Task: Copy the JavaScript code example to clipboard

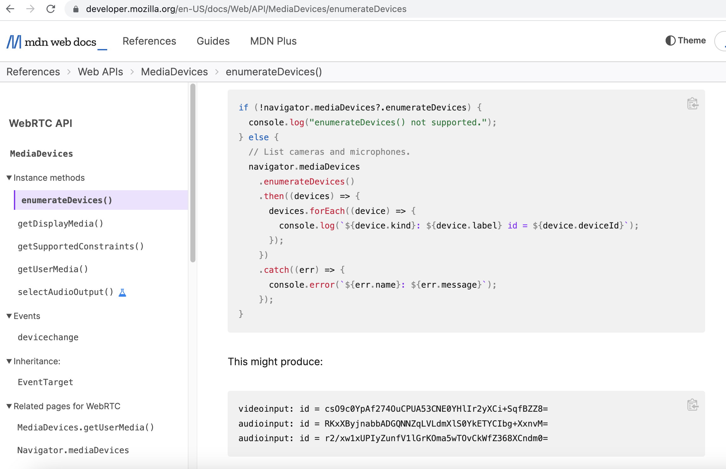Action: pyautogui.click(x=692, y=103)
